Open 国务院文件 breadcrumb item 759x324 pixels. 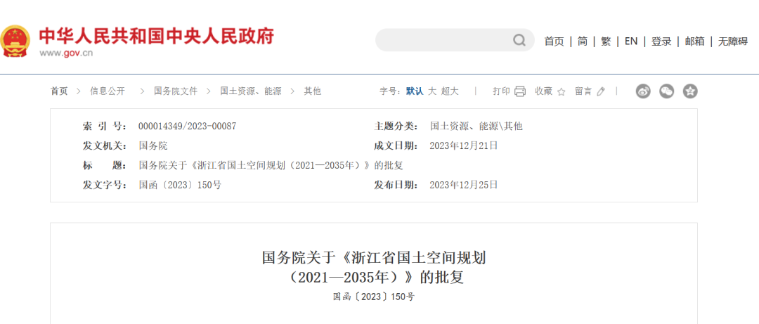click(x=176, y=91)
